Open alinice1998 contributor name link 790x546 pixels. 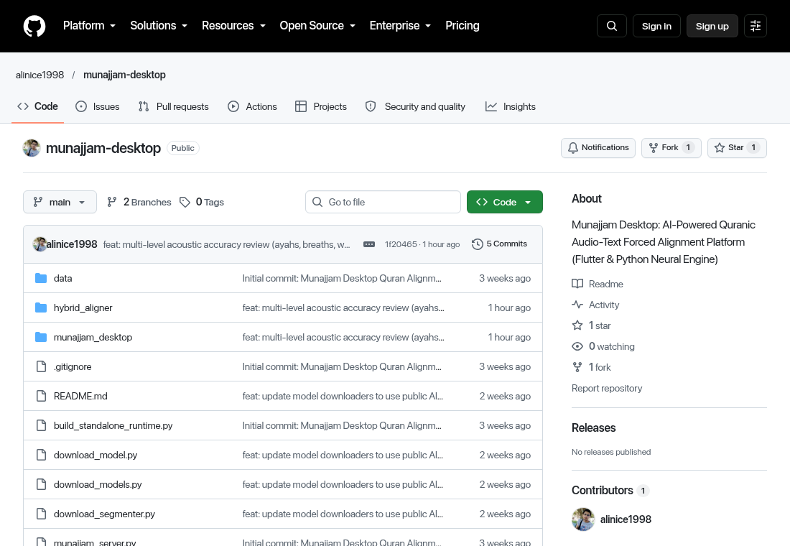(x=626, y=519)
